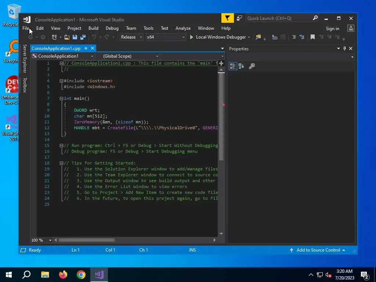Collapse the comment block on line 1
Viewport: 376px width, 282px height.
[61, 63]
